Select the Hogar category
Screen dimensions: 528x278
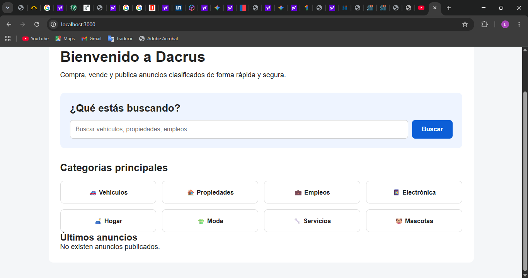(x=108, y=221)
